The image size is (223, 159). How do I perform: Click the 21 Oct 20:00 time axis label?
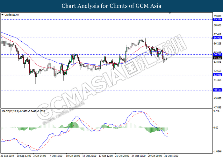[x=122, y=156]
